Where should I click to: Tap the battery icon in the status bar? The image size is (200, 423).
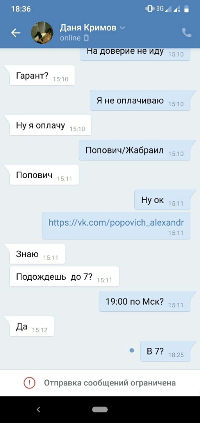(186, 9)
